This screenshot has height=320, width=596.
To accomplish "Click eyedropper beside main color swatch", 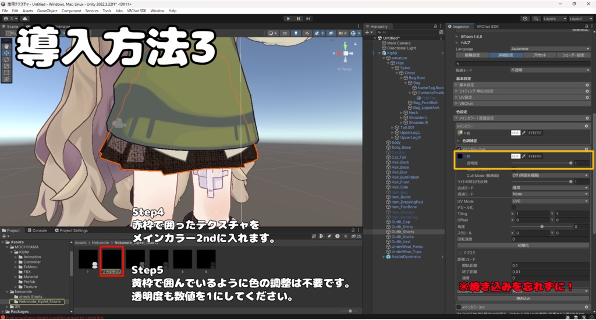I will pos(524,133).
